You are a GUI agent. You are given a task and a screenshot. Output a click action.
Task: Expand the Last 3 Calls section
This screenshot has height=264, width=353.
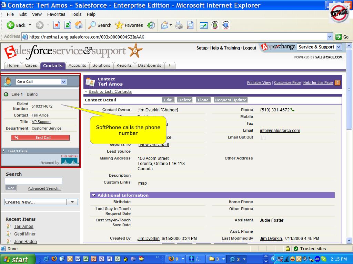pos(4,151)
